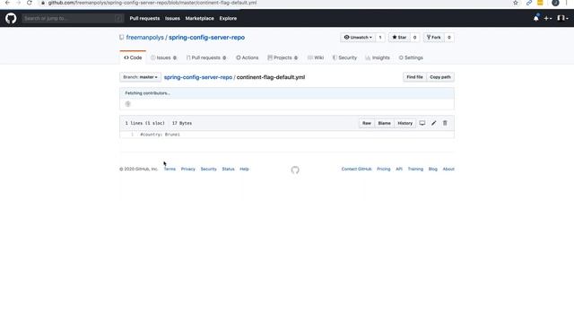This screenshot has width=574, height=323.
Task: Open the Privacy footer link
Action: click(187, 170)
